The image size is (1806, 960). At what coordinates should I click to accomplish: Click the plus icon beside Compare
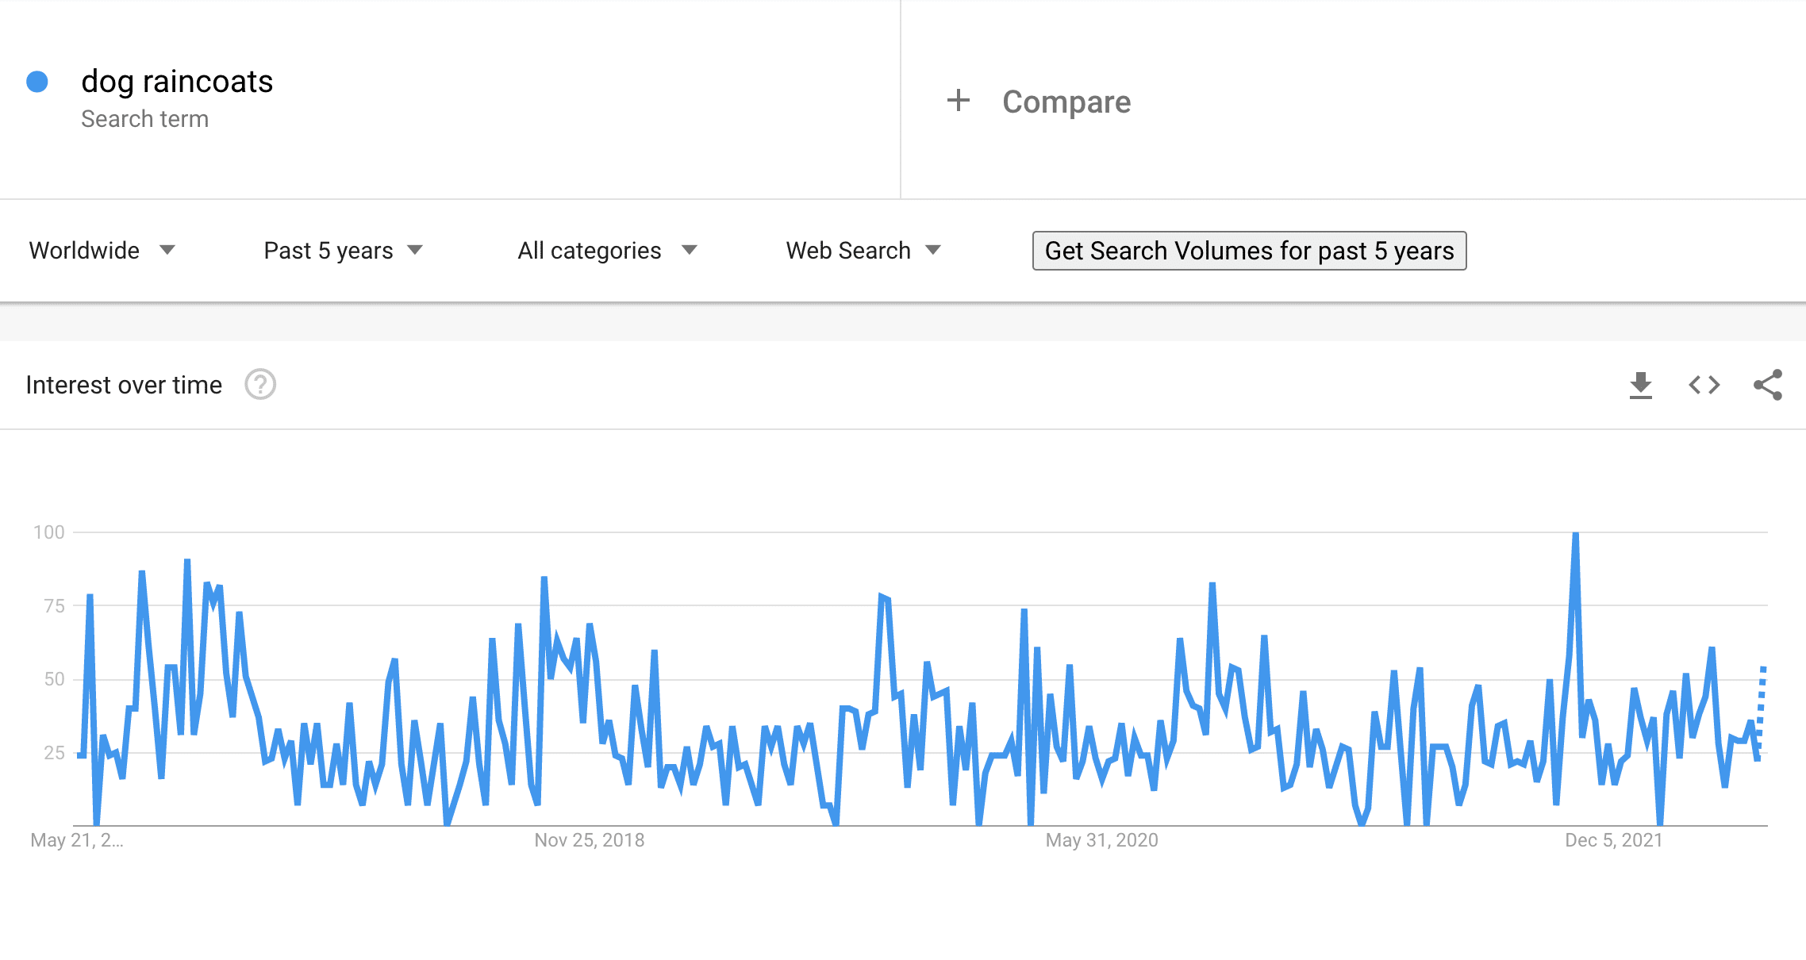[959, 101]
